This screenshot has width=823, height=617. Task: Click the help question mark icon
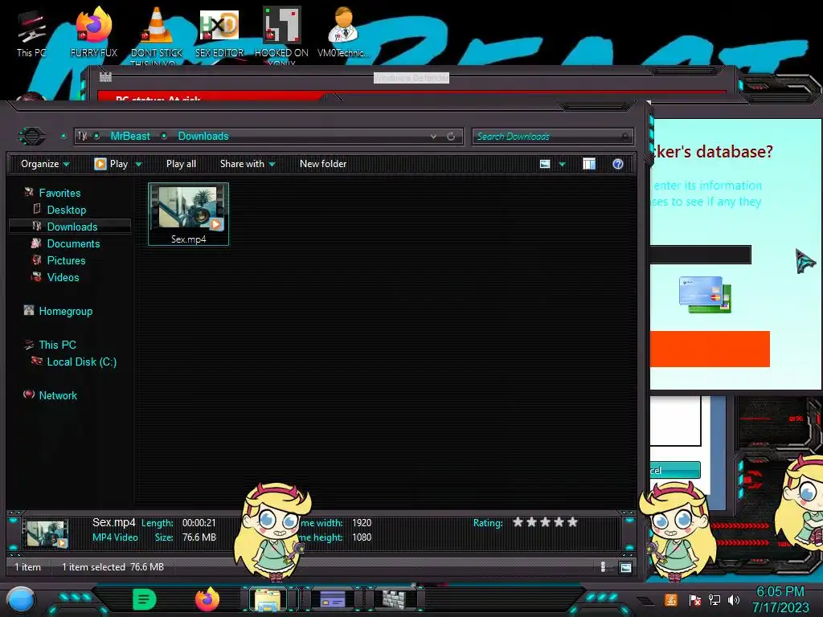click(x=618, y=164)
